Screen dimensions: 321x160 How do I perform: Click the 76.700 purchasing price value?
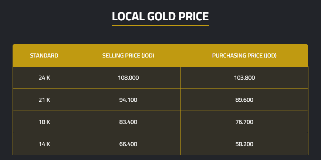click(244, 122)
